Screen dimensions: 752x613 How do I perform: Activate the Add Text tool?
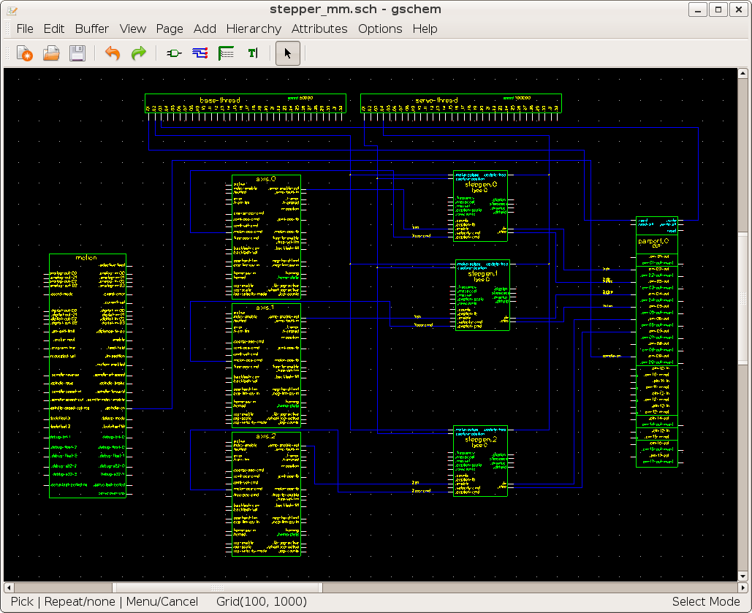pyautogui.click(x=252, y=53)
